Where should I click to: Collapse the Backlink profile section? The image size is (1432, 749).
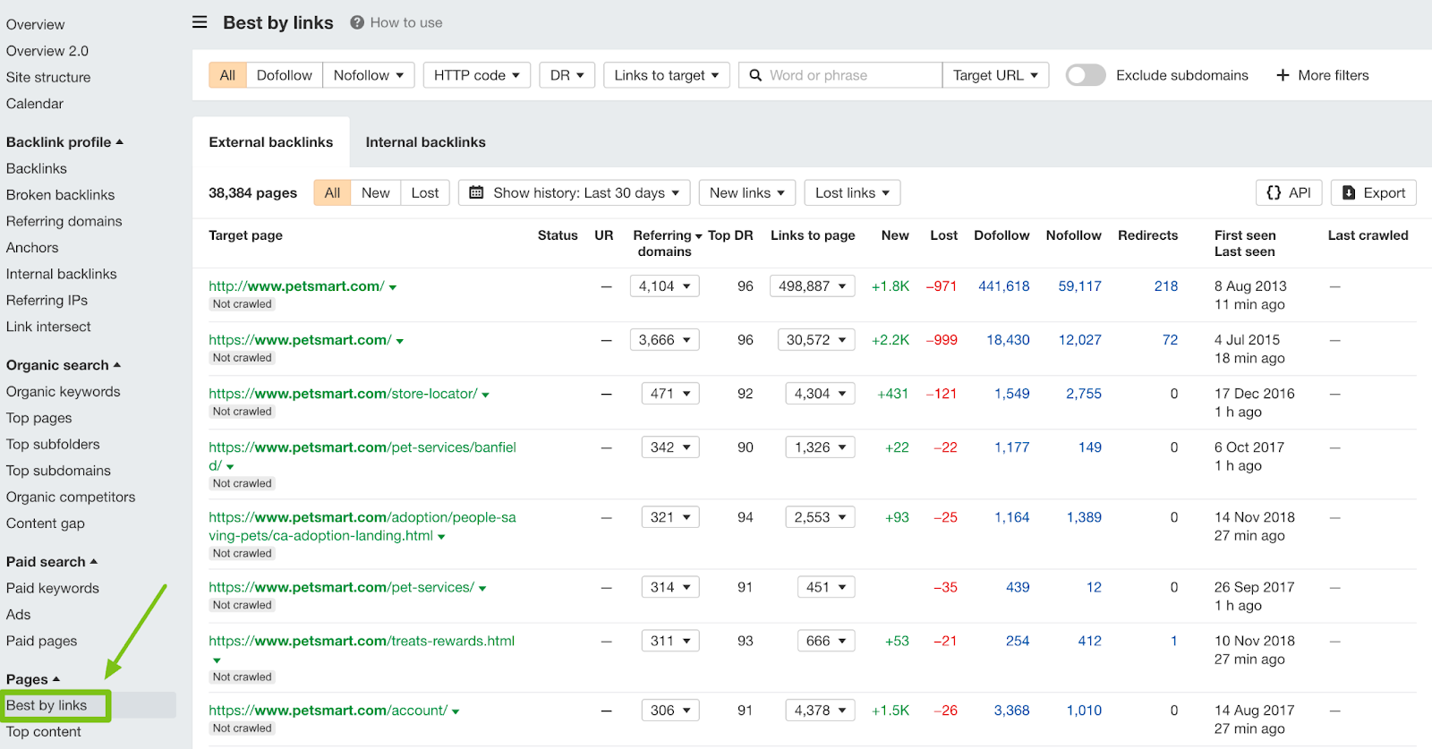coord(64,141)
